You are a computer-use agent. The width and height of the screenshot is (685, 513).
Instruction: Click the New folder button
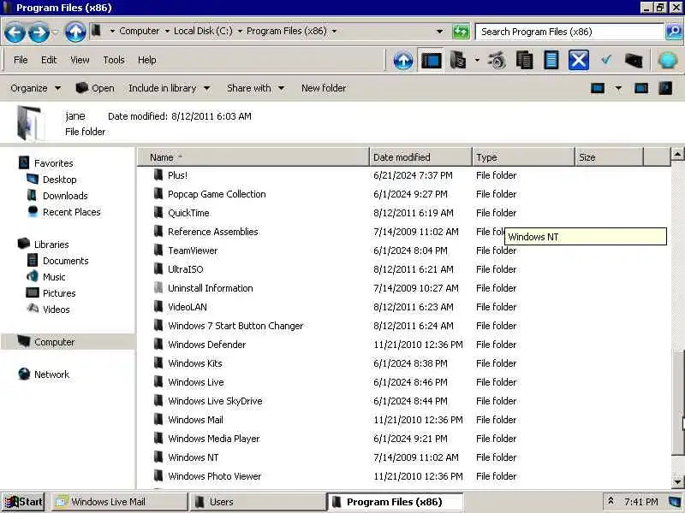pyautogui.click(x=324, y=89)
